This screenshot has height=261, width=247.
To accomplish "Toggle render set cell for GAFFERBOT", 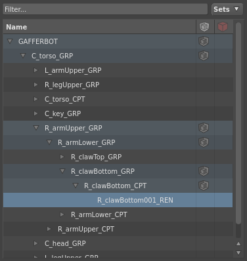I will [223, 41].
